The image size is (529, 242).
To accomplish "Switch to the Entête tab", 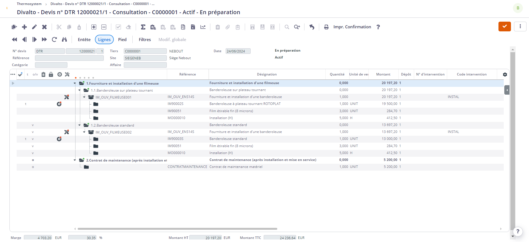I will pos(84,39).
